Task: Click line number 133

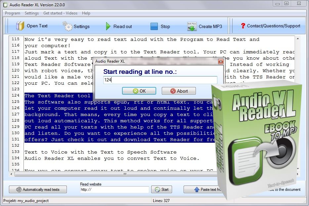Action: [x=16, y=152]
